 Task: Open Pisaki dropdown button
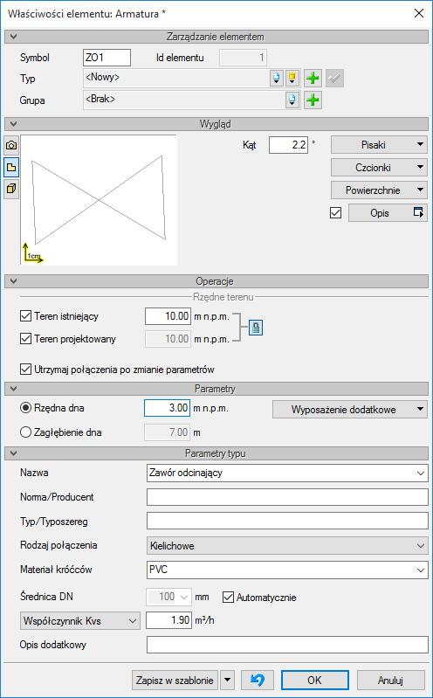(x=379, y=145)
